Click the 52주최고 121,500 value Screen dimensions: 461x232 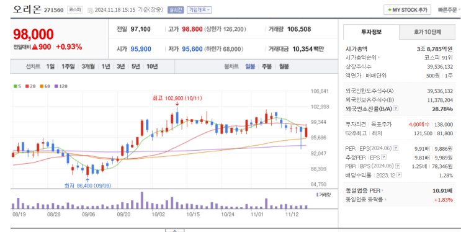(x=424, y=133)
